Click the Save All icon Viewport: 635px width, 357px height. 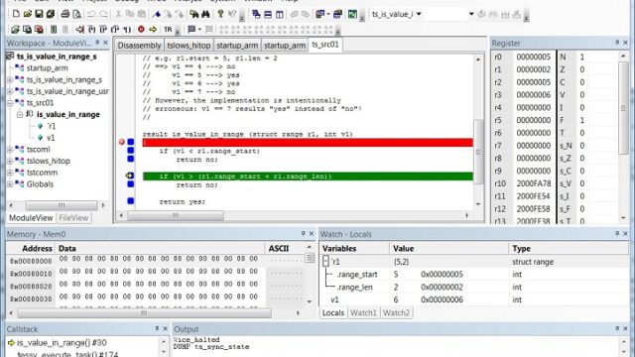coord(51,14)
